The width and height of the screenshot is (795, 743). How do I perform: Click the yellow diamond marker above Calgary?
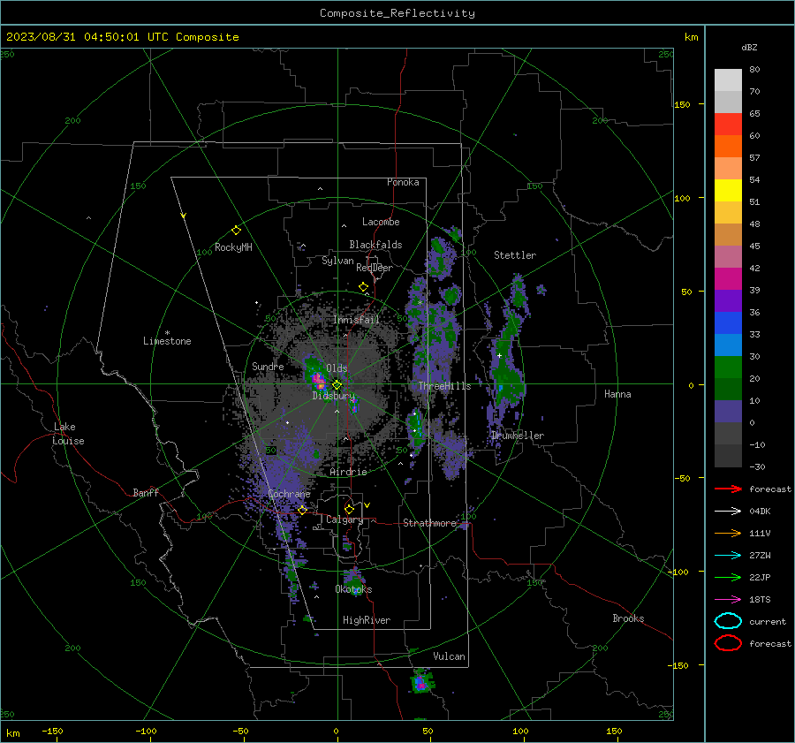pyautogui.click(x=349, y=509)
